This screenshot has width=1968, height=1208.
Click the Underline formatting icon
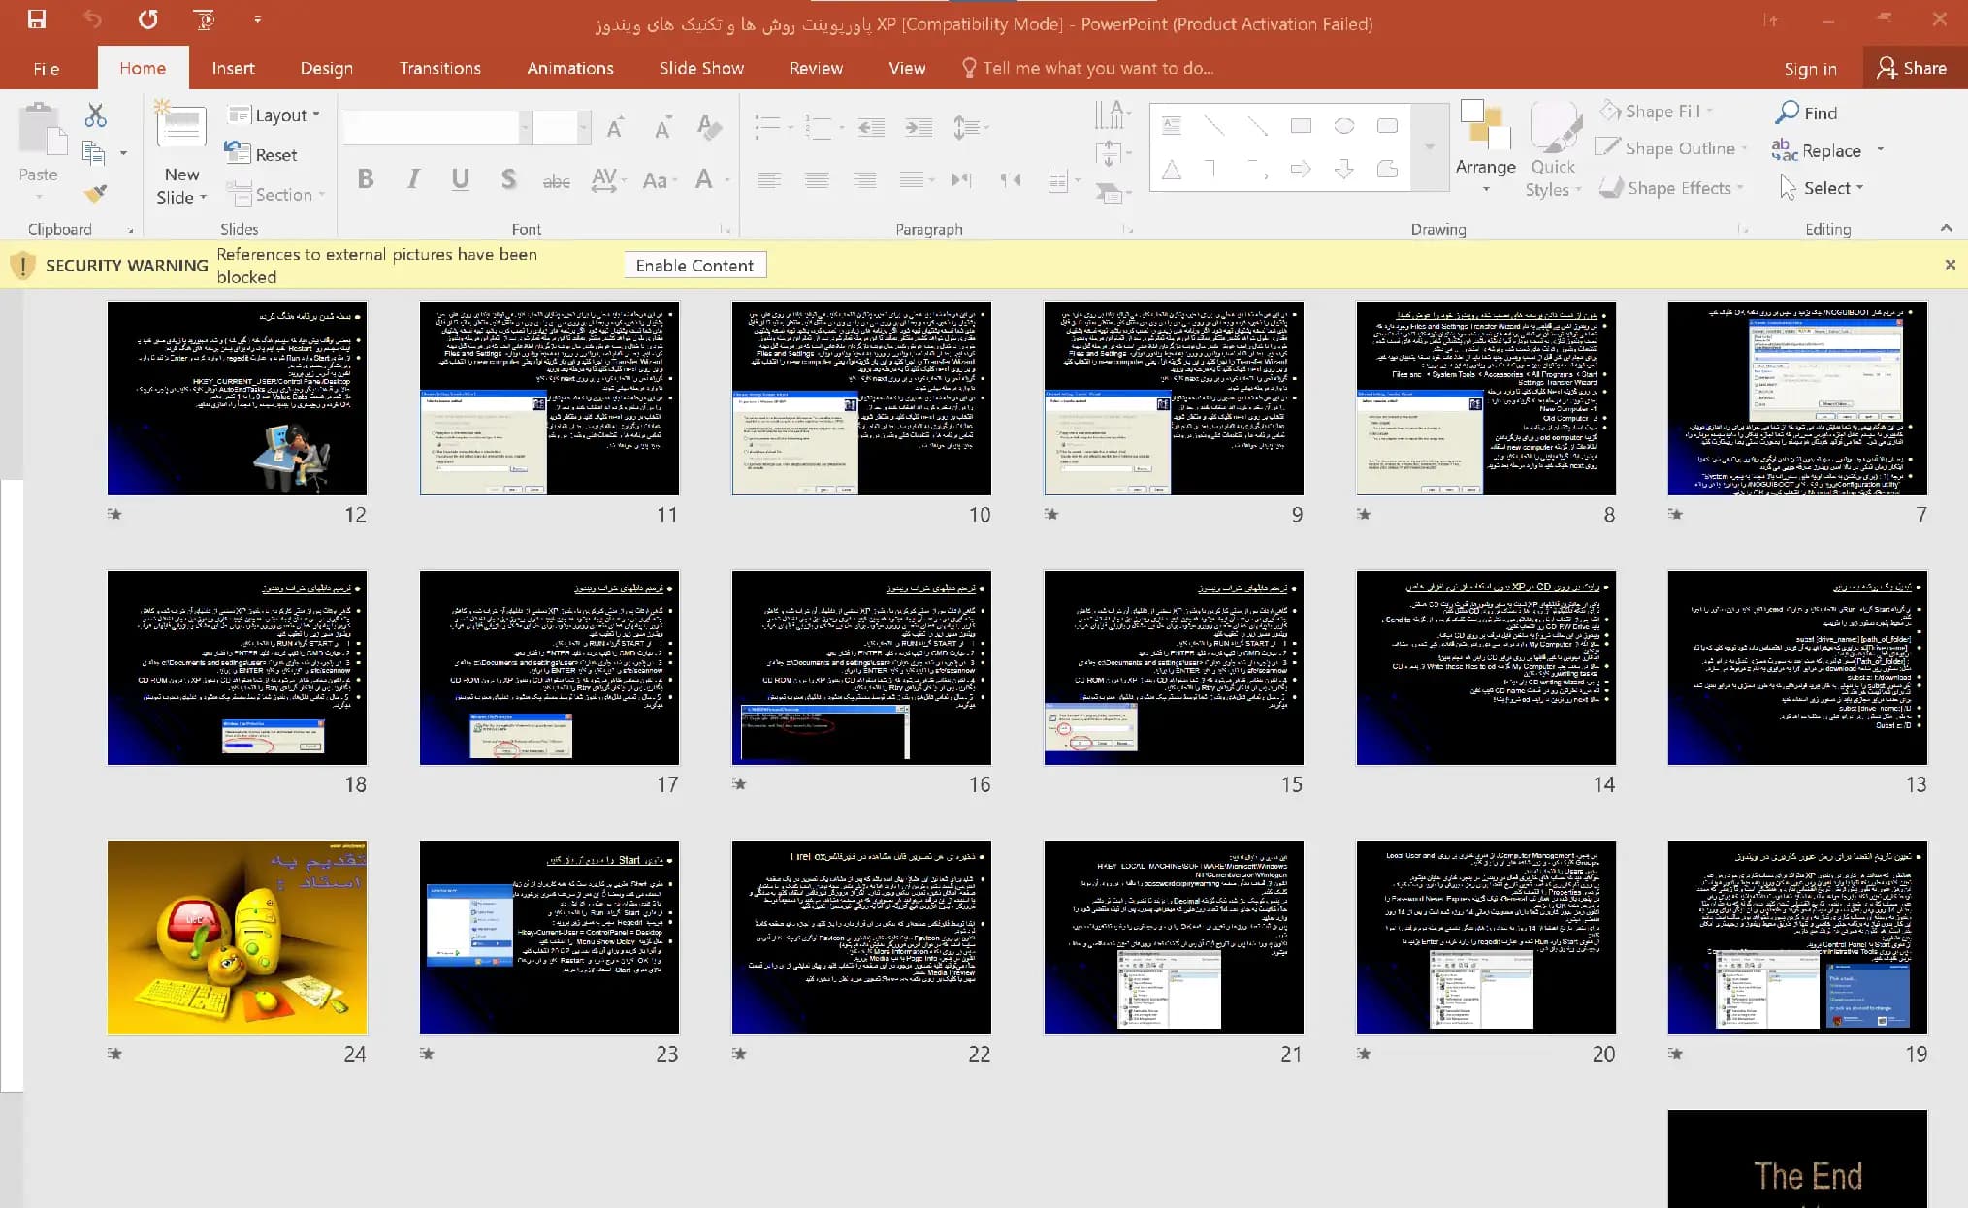(461, 178)
